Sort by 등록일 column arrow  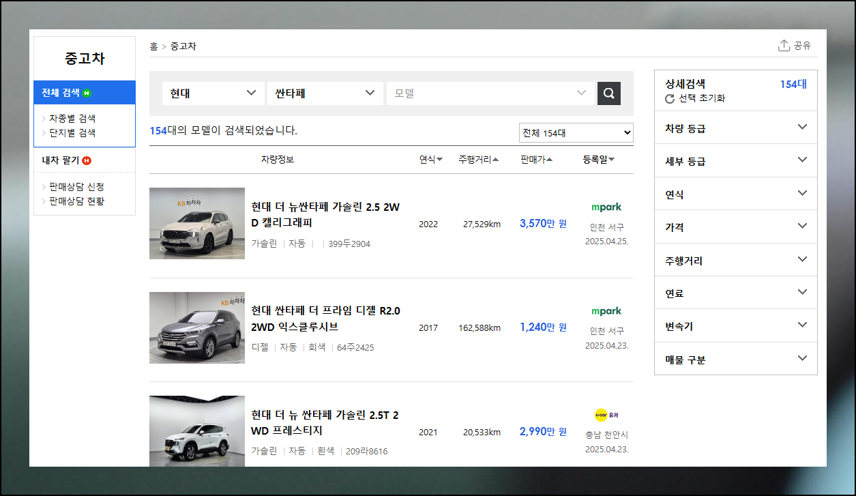pyautogui.click(x=611, y=160)
